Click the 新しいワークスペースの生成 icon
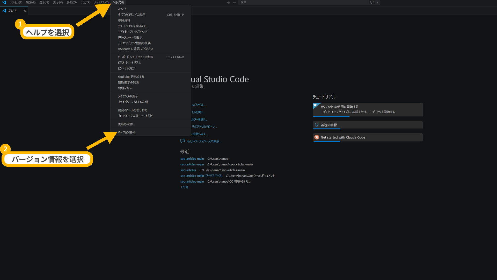The width and height of the screenshot is (497, 280). coord(182,141)
